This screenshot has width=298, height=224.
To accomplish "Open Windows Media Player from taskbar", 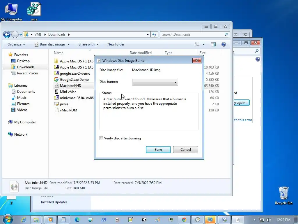I will [50, 220].
